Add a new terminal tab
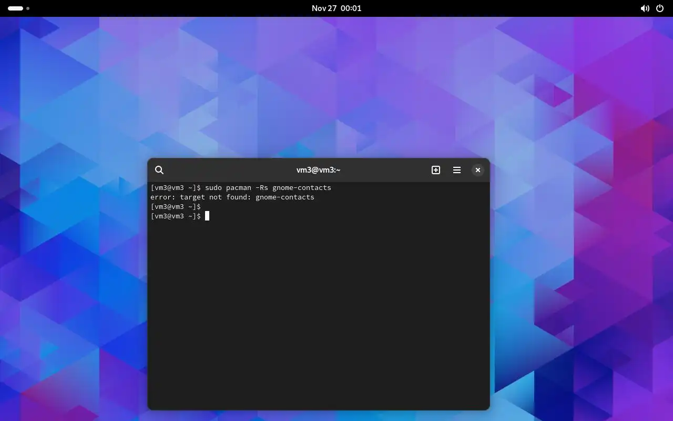This screenshot has height=421, width=673. coord(436,170)
